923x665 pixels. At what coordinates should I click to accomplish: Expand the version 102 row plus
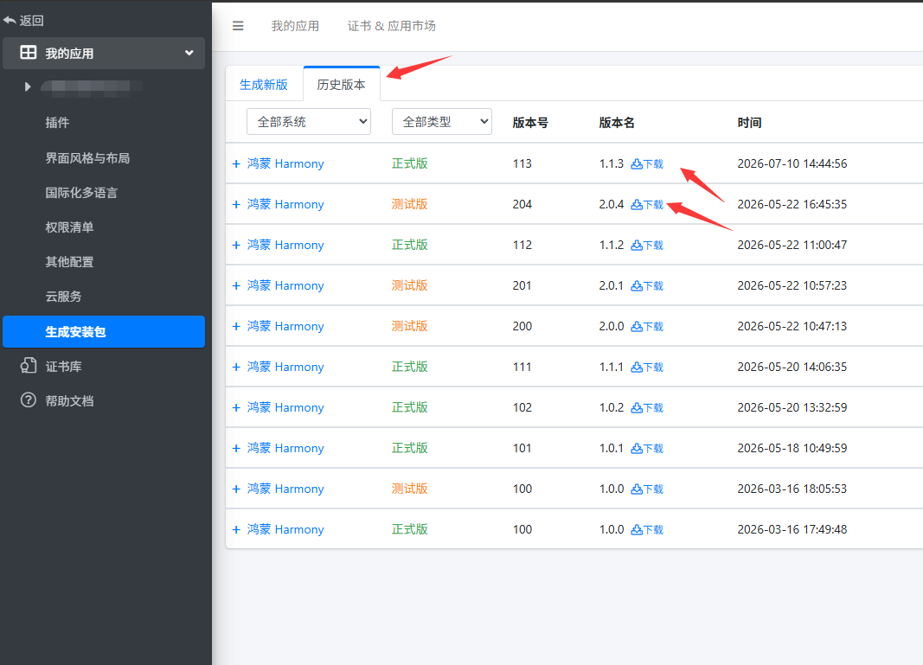[236, 407]
